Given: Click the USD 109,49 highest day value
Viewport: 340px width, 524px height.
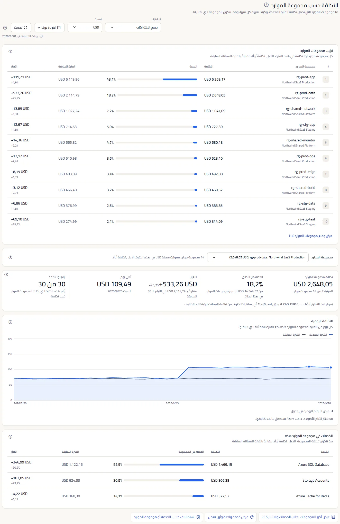Looking at the screenshot, I should point(114,284).
